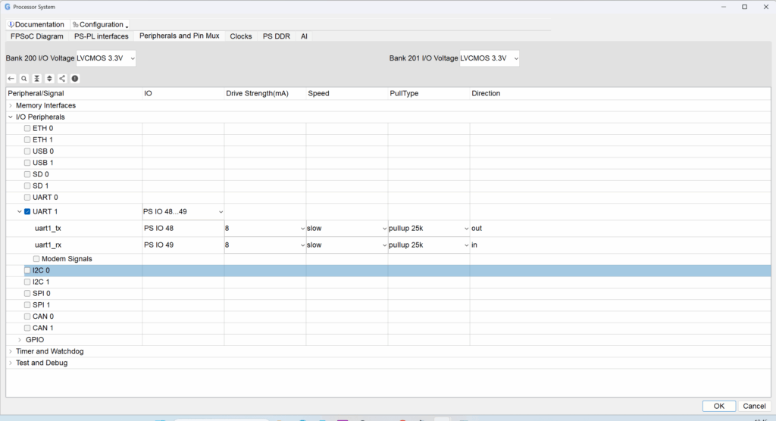776x421 pixels.
Task: Expand the Memory Interfaces tree node
Action: click(11, 105)
